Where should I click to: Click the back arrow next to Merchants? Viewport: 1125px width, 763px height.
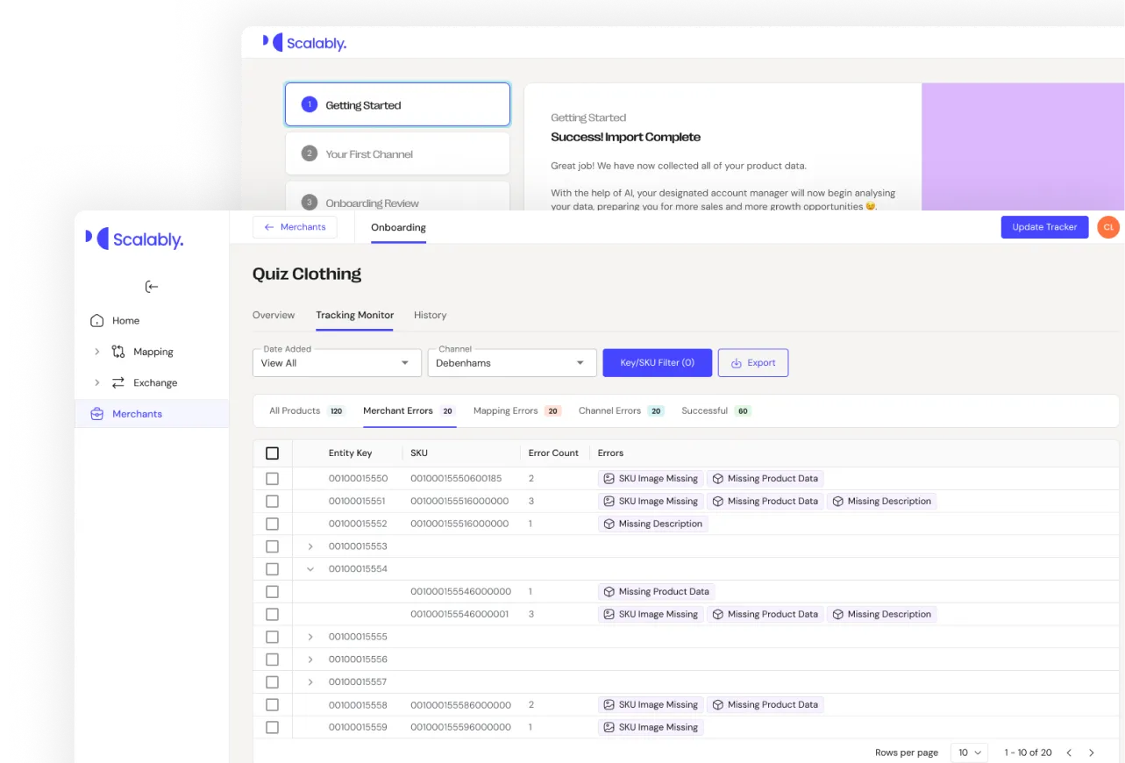coord(270,226)
